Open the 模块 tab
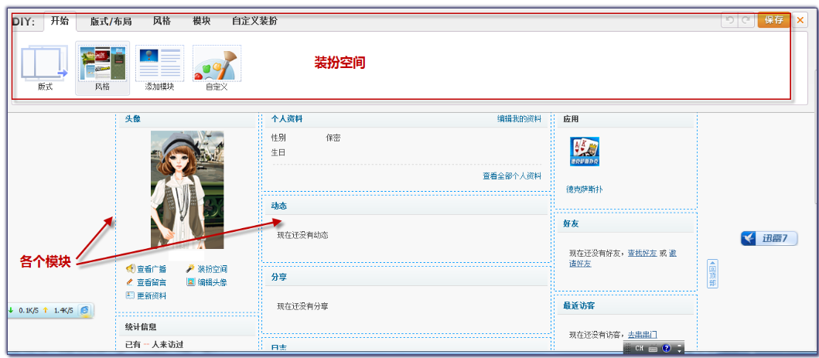The width and height of the screenshot is (819, 358). tap(201, 22)
